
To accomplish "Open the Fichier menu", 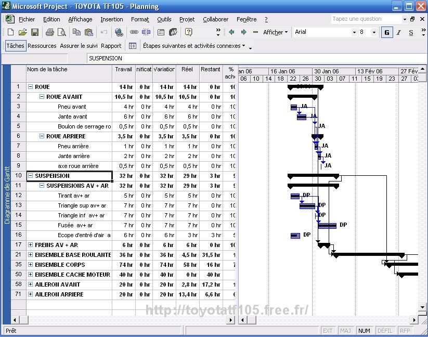I will [27, 19].
